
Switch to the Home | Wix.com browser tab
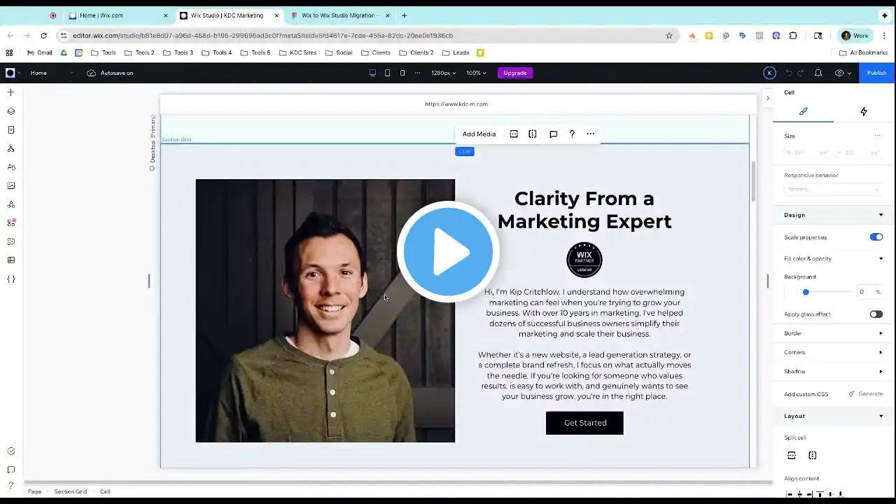[x=118, y=15]
